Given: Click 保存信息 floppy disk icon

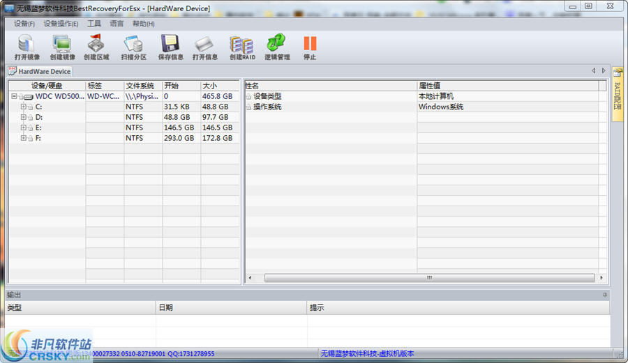Looking at the screenshot, I should pos(170,47).
